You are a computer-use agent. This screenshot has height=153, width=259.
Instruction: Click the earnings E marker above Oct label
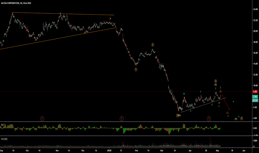pos(42,119)
